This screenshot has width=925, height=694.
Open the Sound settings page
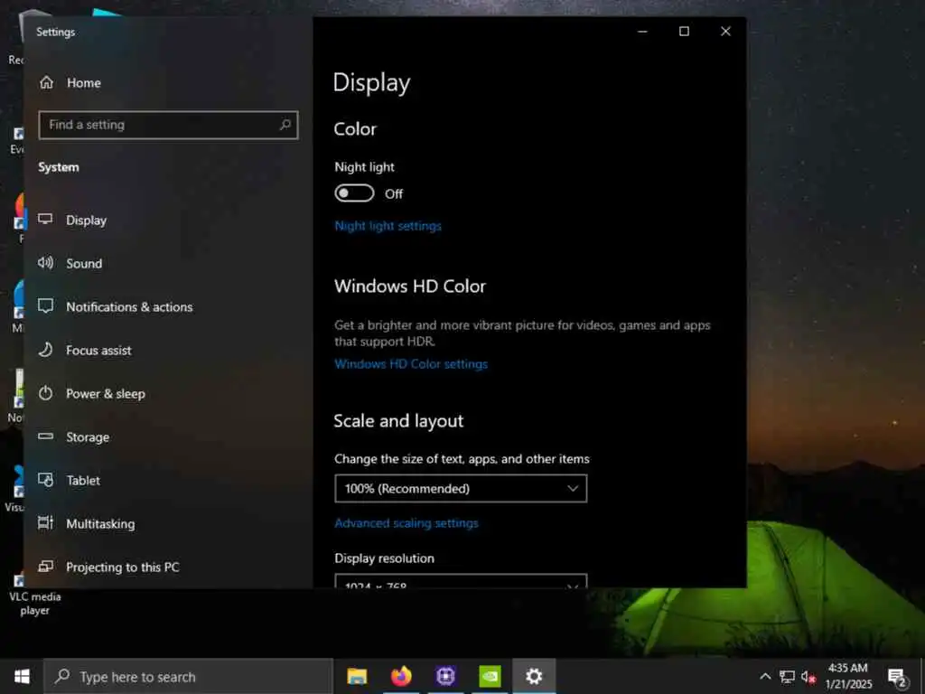(x=84, y=263)
